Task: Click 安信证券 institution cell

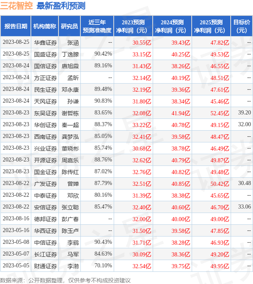Action: pyautogui.click(x=45, y=208)
